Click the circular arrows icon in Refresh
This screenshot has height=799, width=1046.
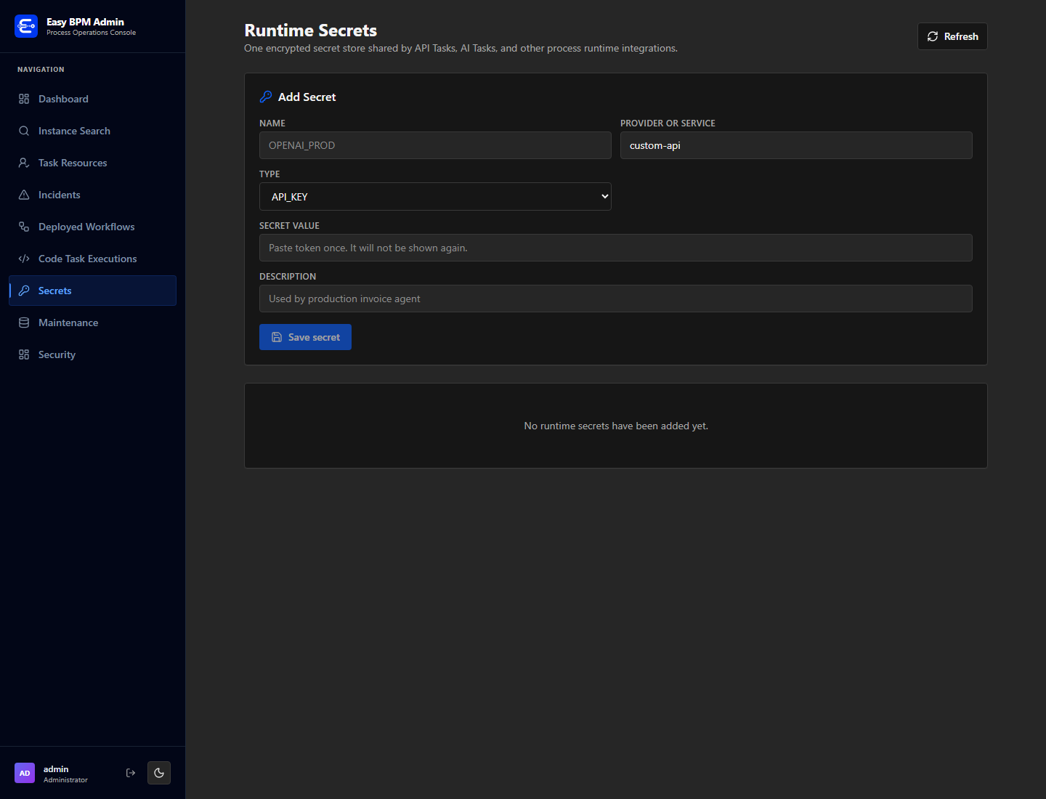933,36
